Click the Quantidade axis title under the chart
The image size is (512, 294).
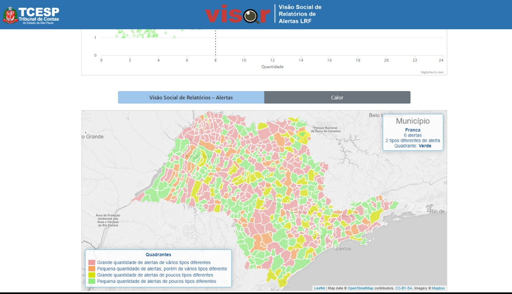(x=272, y=67)
